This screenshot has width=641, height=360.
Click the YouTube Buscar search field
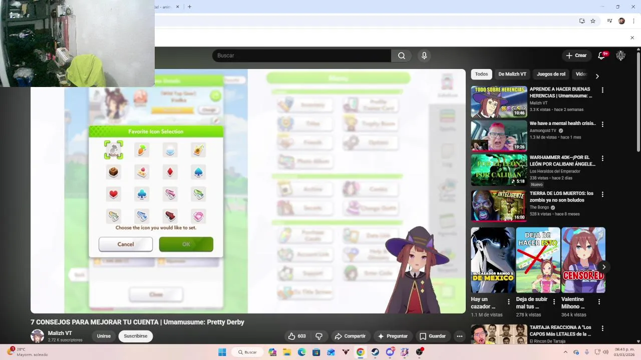[301, 55]
